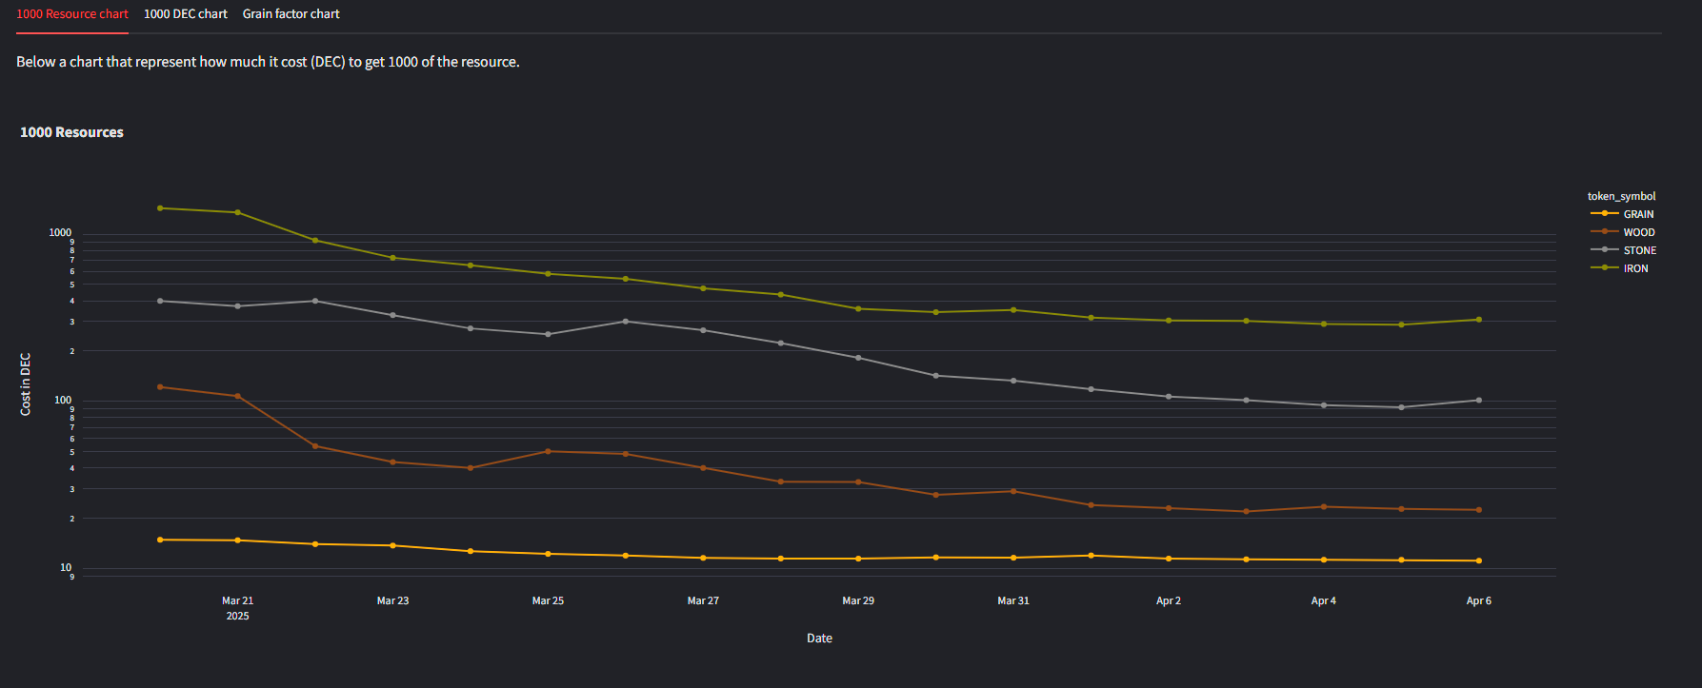Click the WOOD data point at Mar 21
1702x688 pixels.
coord(237,396)
